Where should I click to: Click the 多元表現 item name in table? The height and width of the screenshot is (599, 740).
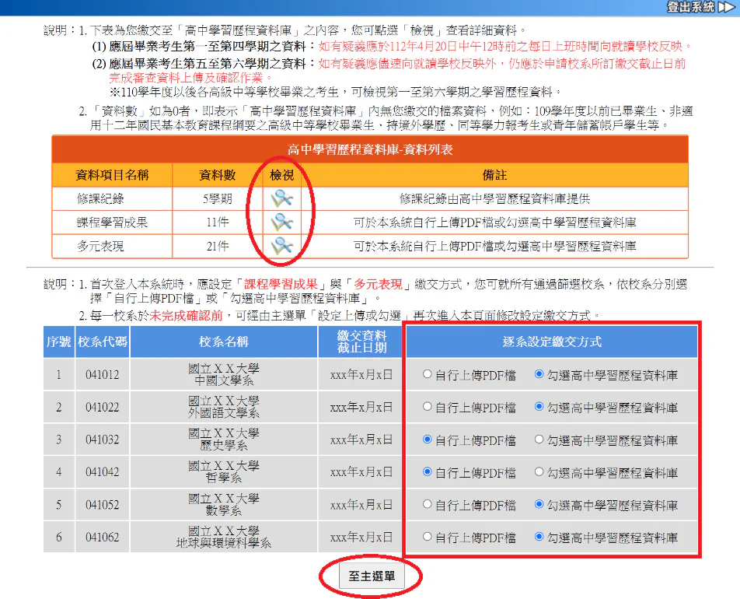(100, 246)
